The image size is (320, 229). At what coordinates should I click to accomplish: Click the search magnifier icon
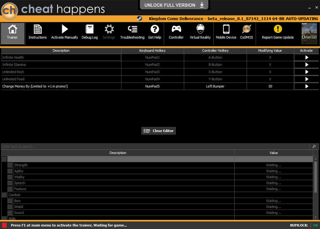tap(314, 146)
